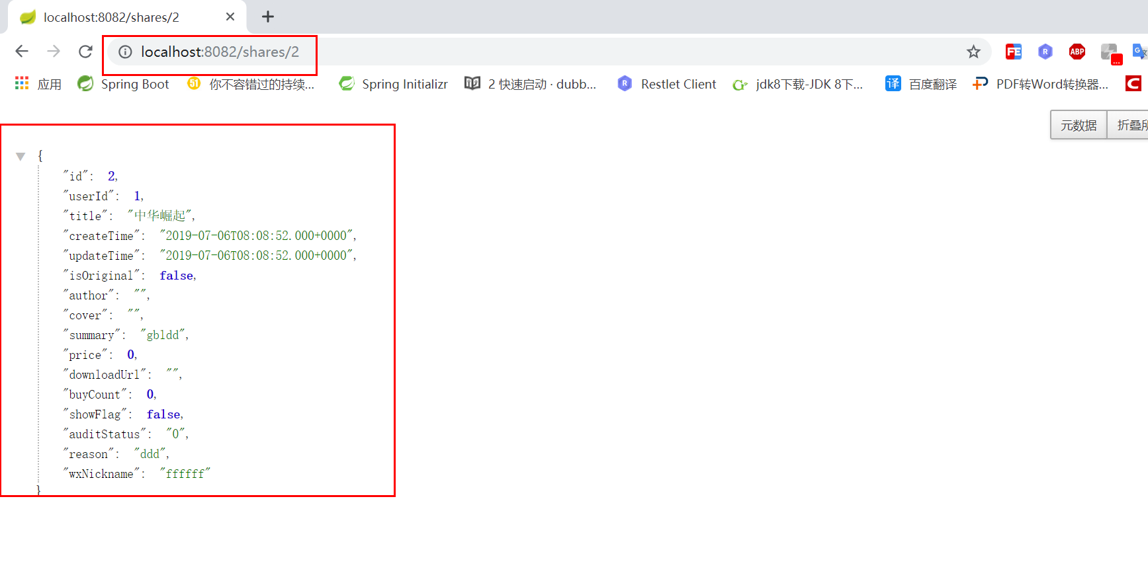Image resolution: width=1148 pixels, height=583 pixels.
Task: Open the FE helper extension icon
Action: [x=1013, y=52]
